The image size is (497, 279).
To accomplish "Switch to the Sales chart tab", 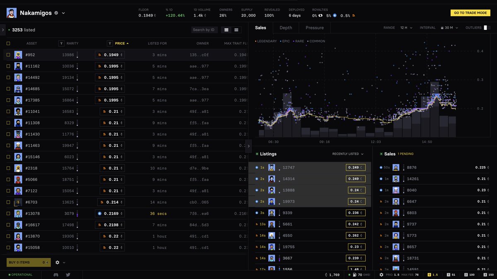I will pos(261,28).
